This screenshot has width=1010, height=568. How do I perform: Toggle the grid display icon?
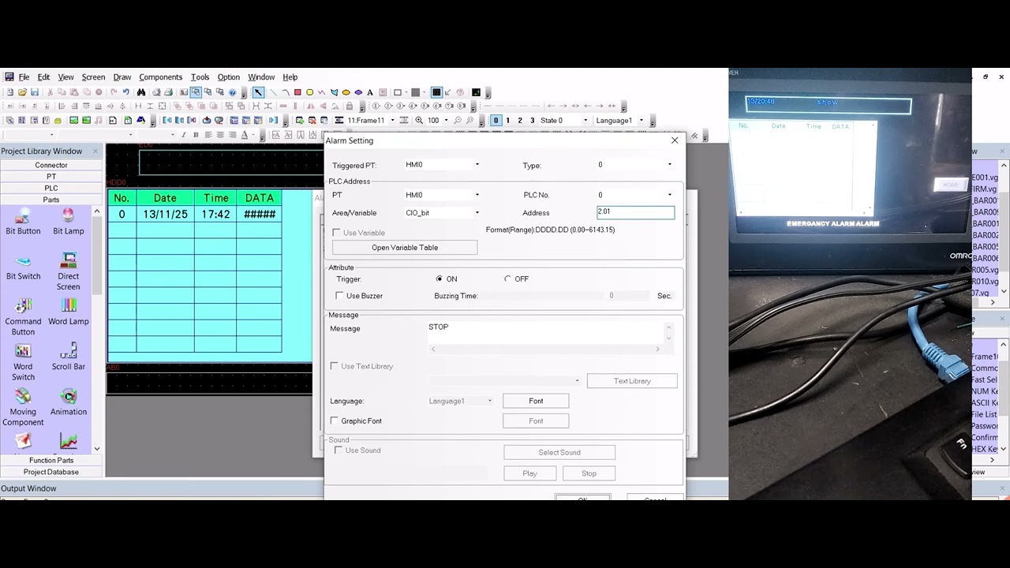click(x=436, y=92)
